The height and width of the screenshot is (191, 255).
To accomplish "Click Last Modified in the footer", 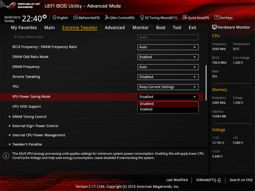I will tap(177, 180).
